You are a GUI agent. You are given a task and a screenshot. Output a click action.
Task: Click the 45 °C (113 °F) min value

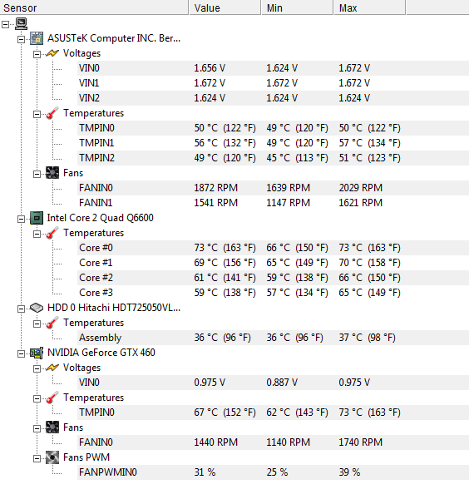[297, 158]
